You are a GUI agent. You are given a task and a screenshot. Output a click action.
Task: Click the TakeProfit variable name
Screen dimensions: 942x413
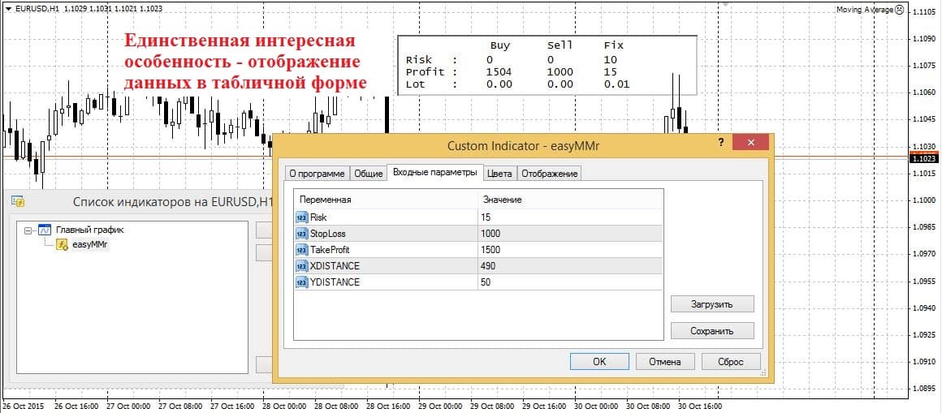330,250
